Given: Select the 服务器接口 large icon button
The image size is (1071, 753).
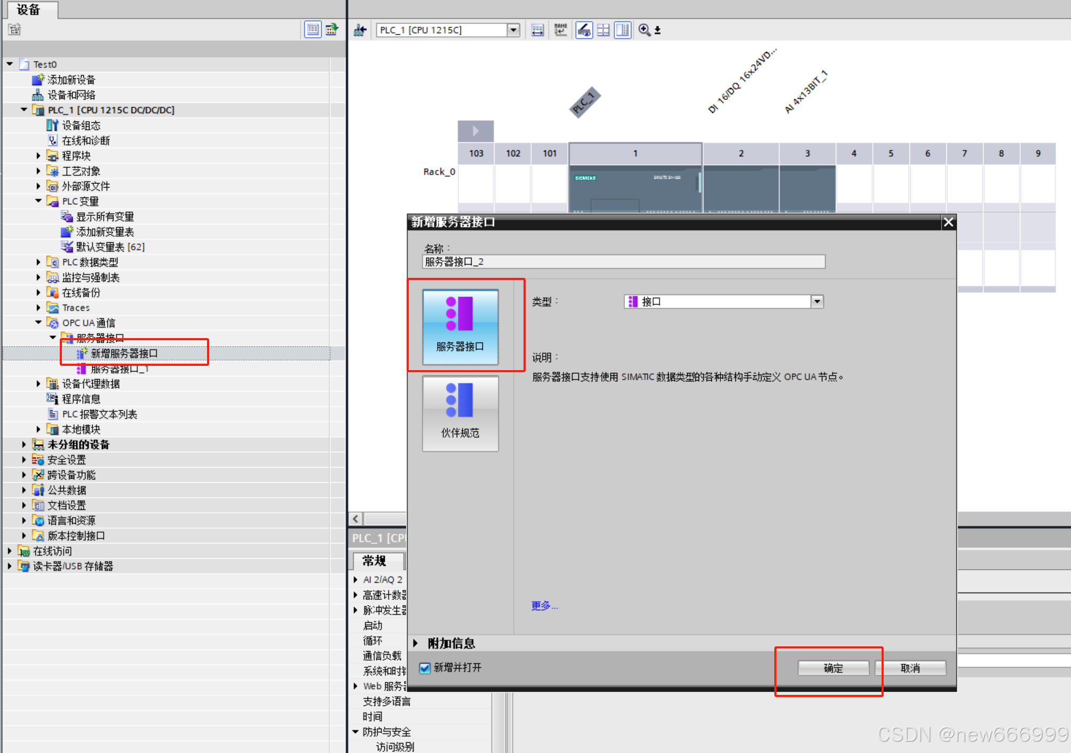Looking at the screenshot, I should (460, 327).
